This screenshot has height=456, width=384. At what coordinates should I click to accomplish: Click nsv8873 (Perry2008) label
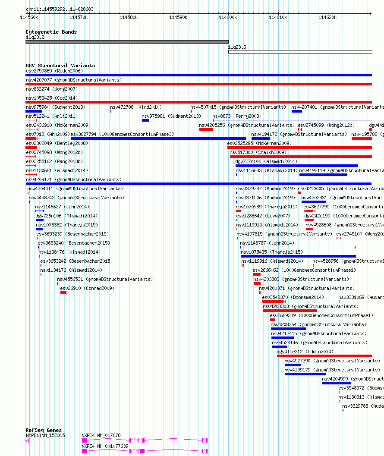(x=237, y=116)
